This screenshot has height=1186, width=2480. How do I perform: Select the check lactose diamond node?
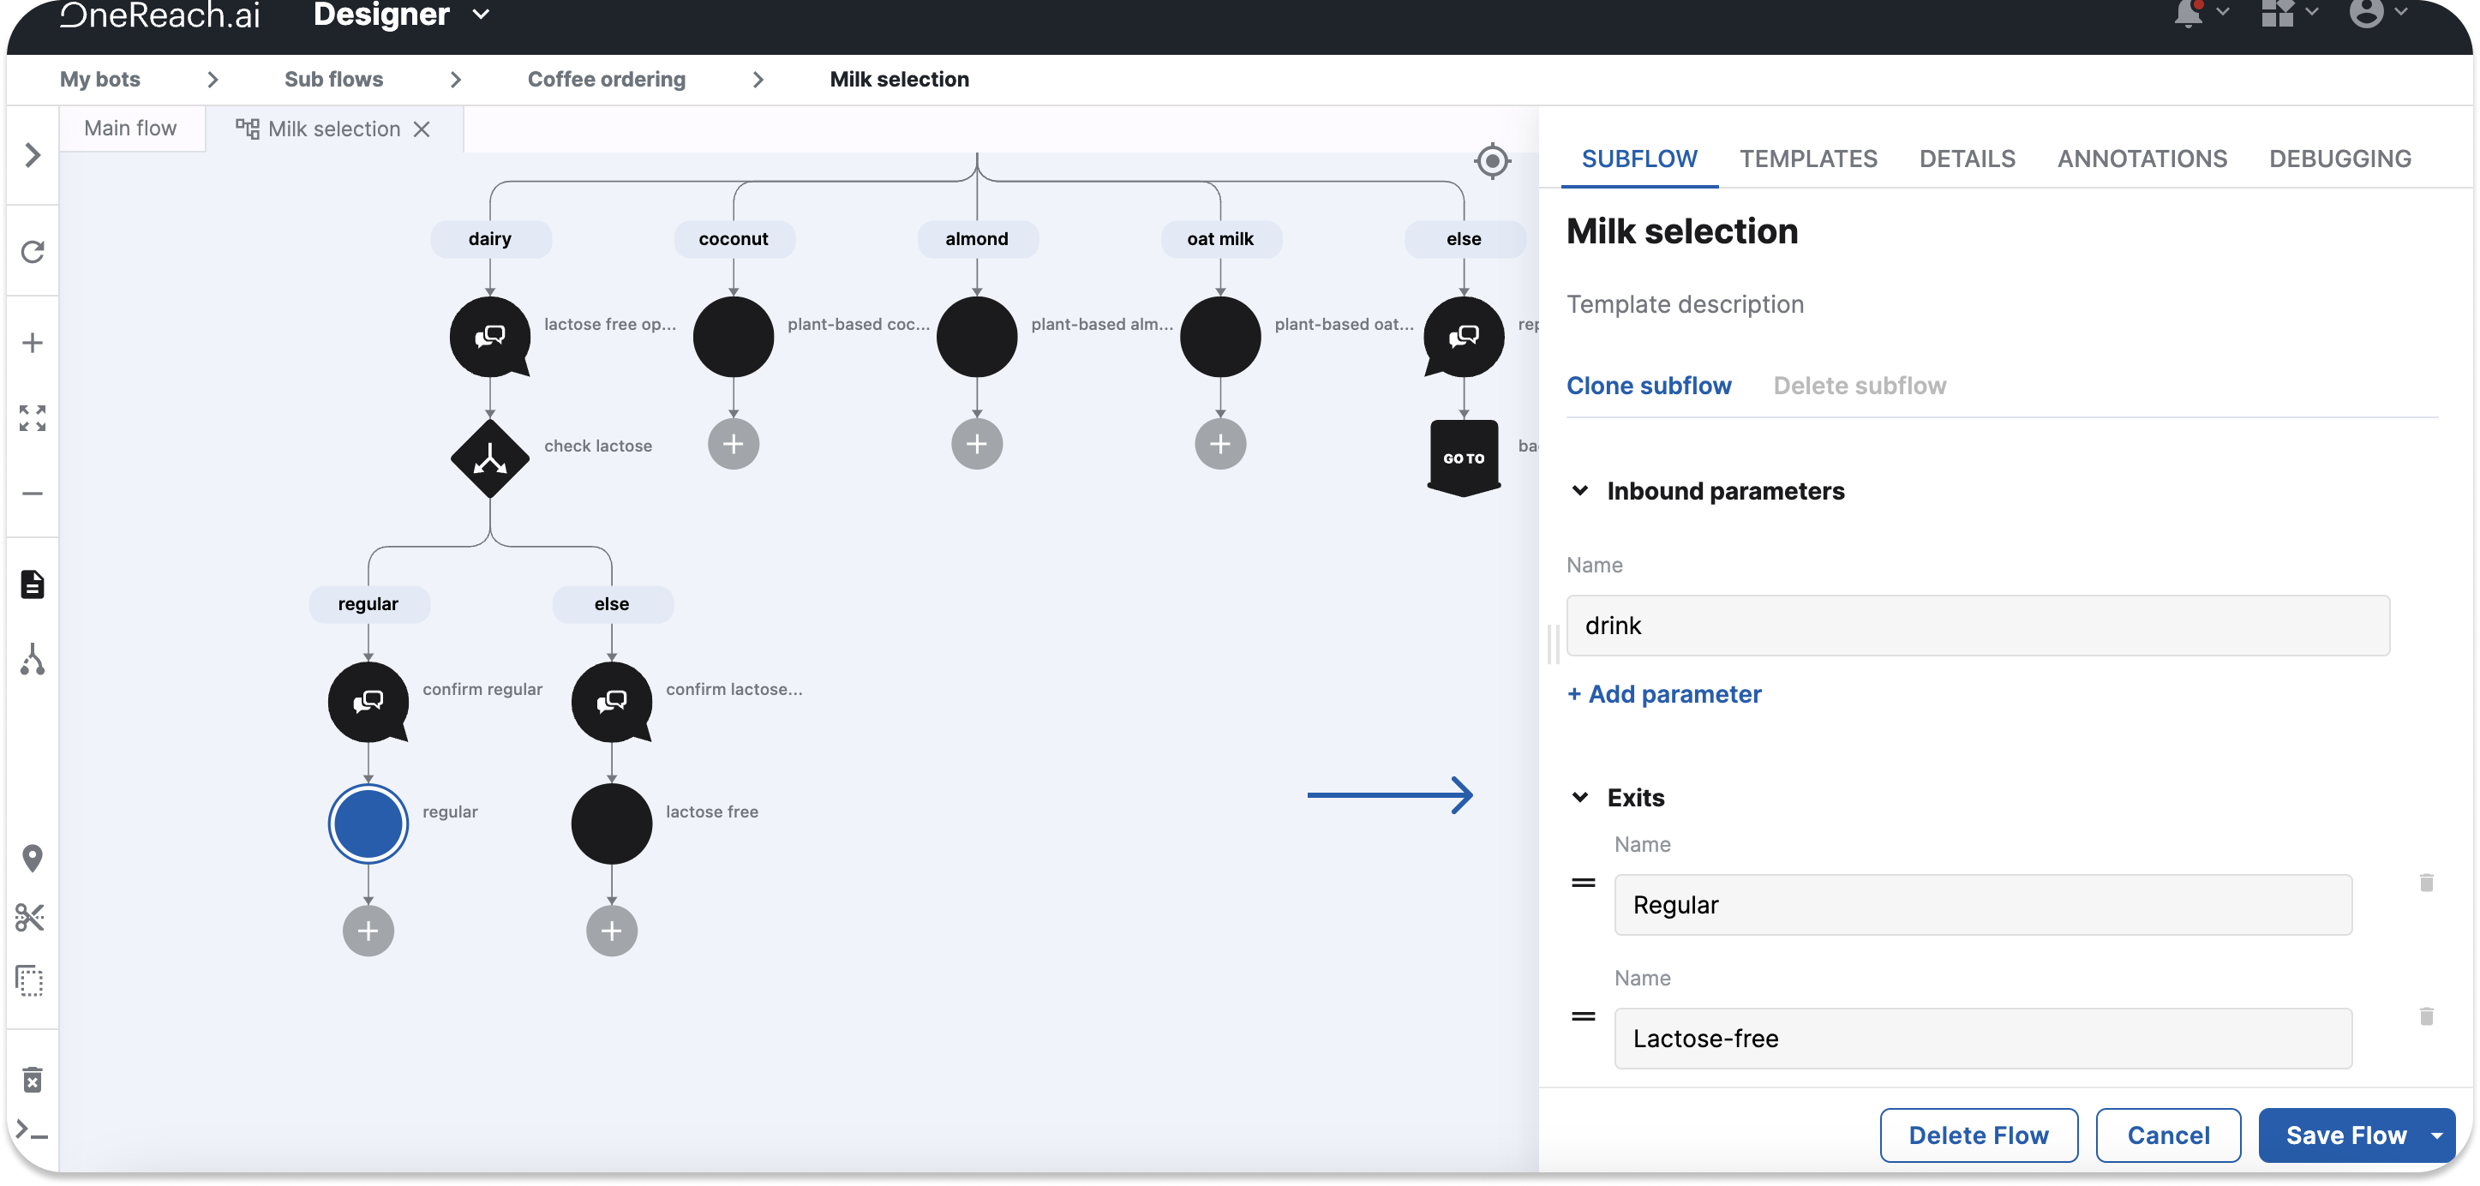click(490, 458)
